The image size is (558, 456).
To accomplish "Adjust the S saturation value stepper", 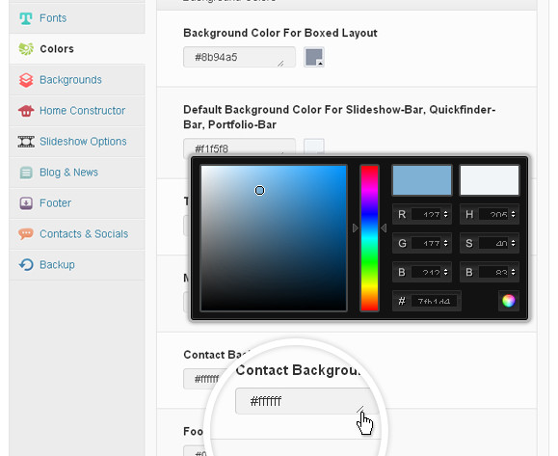I will click(513, 243).
